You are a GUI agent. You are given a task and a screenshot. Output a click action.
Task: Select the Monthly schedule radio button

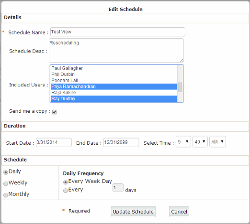(x=6, y=195)
